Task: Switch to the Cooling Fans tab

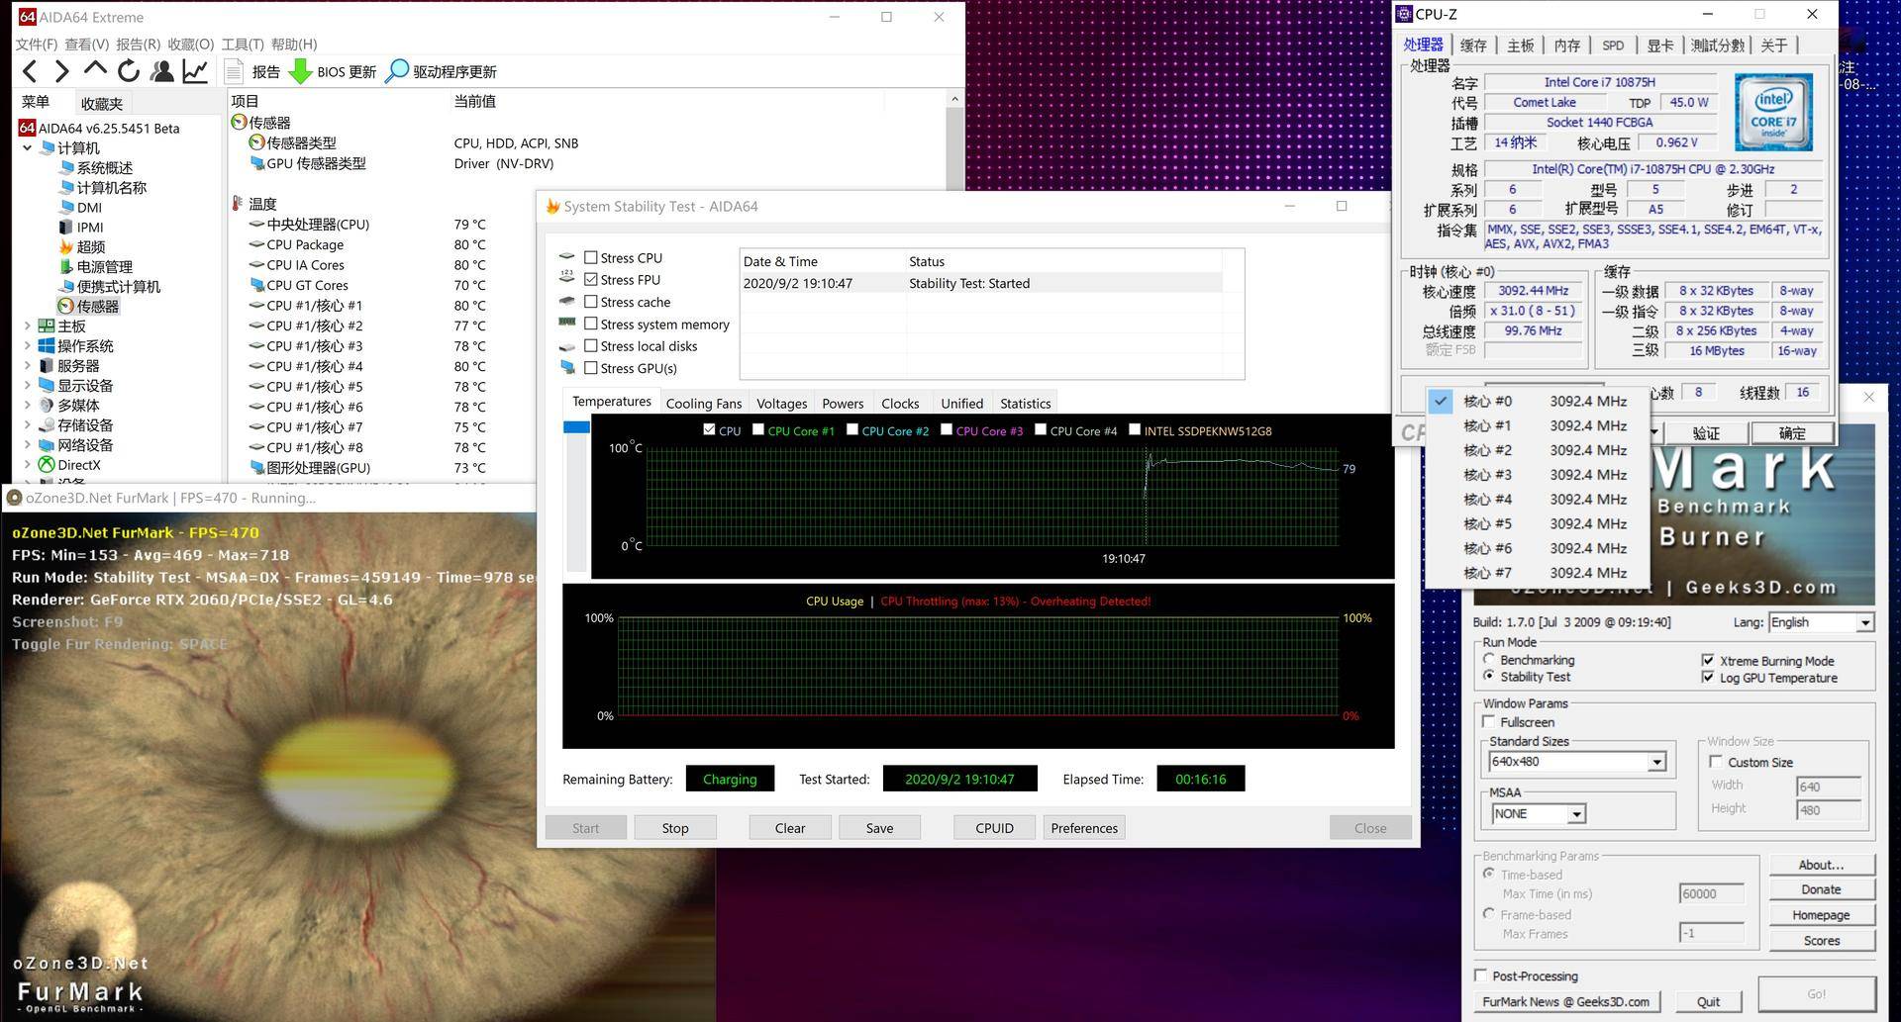Action: tap(704, 404)
